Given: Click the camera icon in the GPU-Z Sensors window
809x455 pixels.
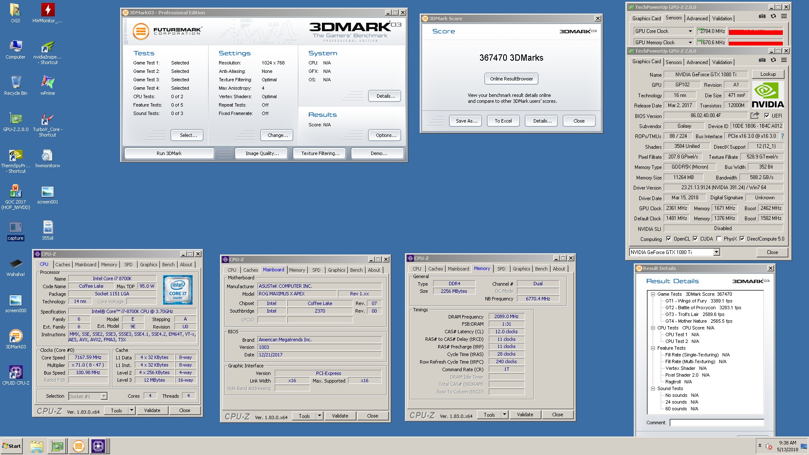Looking at the screenshot, I should [762, 16].
